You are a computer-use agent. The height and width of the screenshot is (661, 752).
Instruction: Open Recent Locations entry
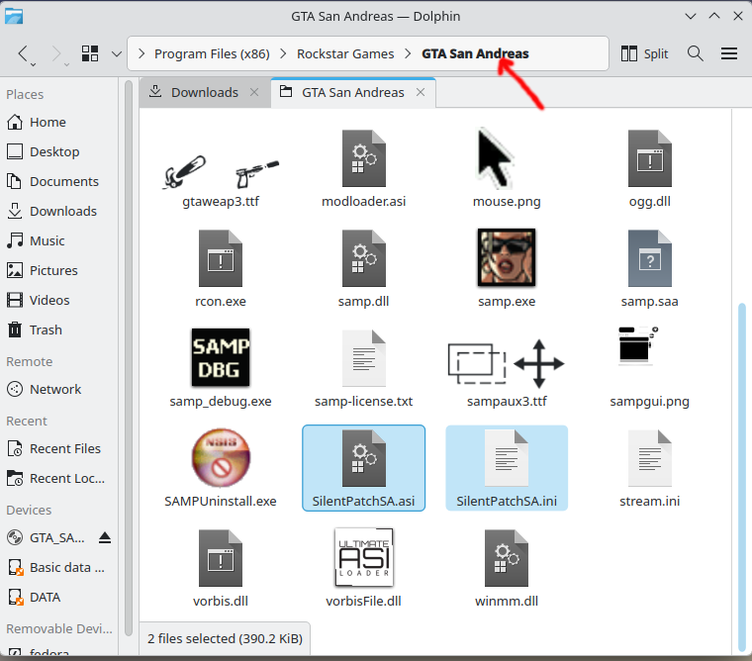coord(59,479)
